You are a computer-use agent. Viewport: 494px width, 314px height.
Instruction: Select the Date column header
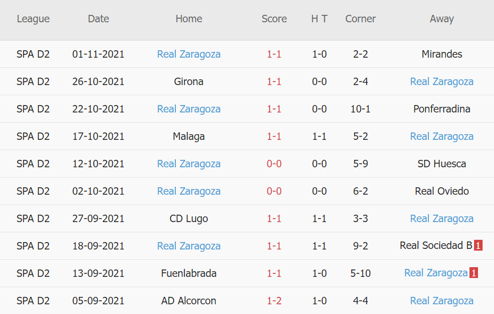[x=98, y=19]
